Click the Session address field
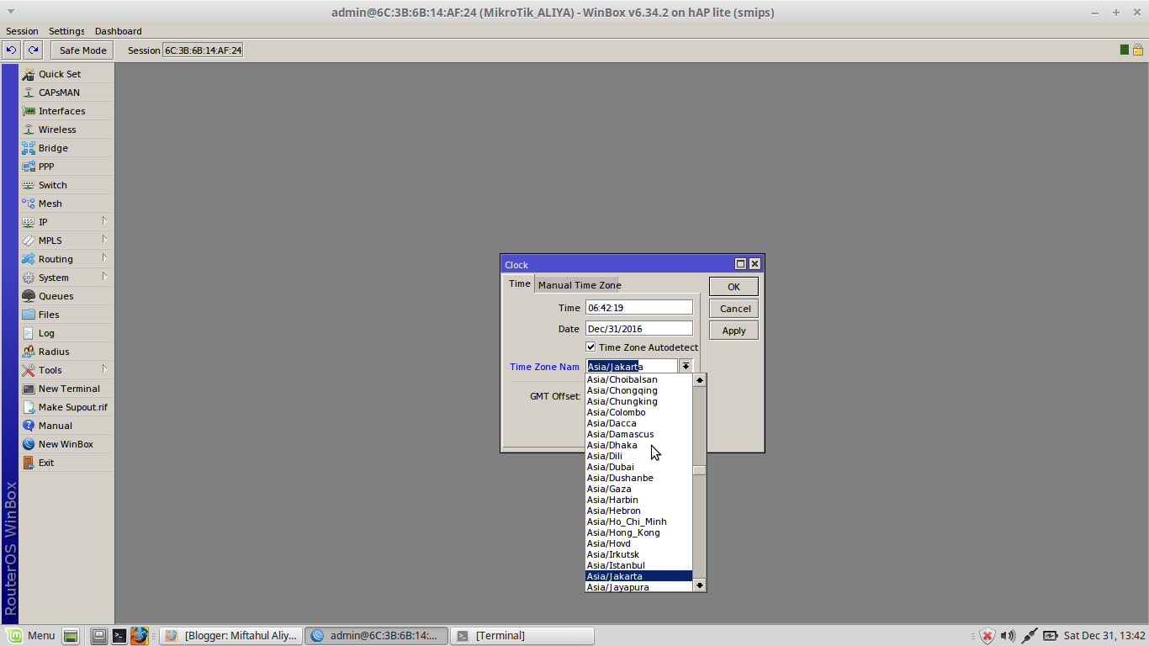This screenshot has width=1149, height=646. (203, 50)
